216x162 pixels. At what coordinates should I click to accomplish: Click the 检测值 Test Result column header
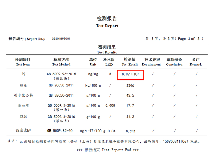point(130,62)
